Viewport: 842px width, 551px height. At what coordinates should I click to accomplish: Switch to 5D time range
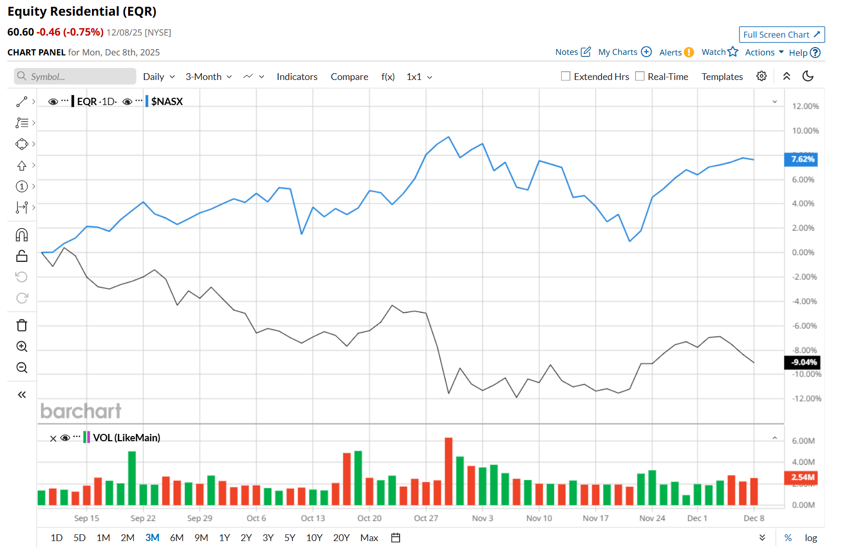79,537
